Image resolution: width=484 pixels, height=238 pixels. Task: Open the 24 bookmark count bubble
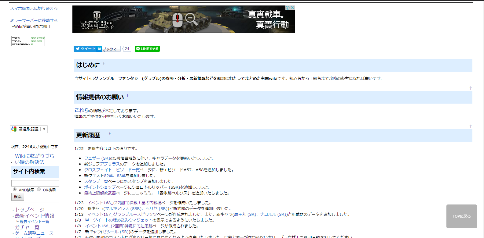pyautogui.click(x=127, y=49)
